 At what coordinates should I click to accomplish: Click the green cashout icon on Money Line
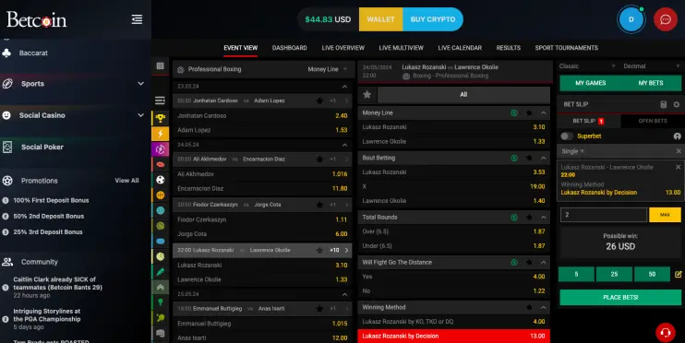514,113
